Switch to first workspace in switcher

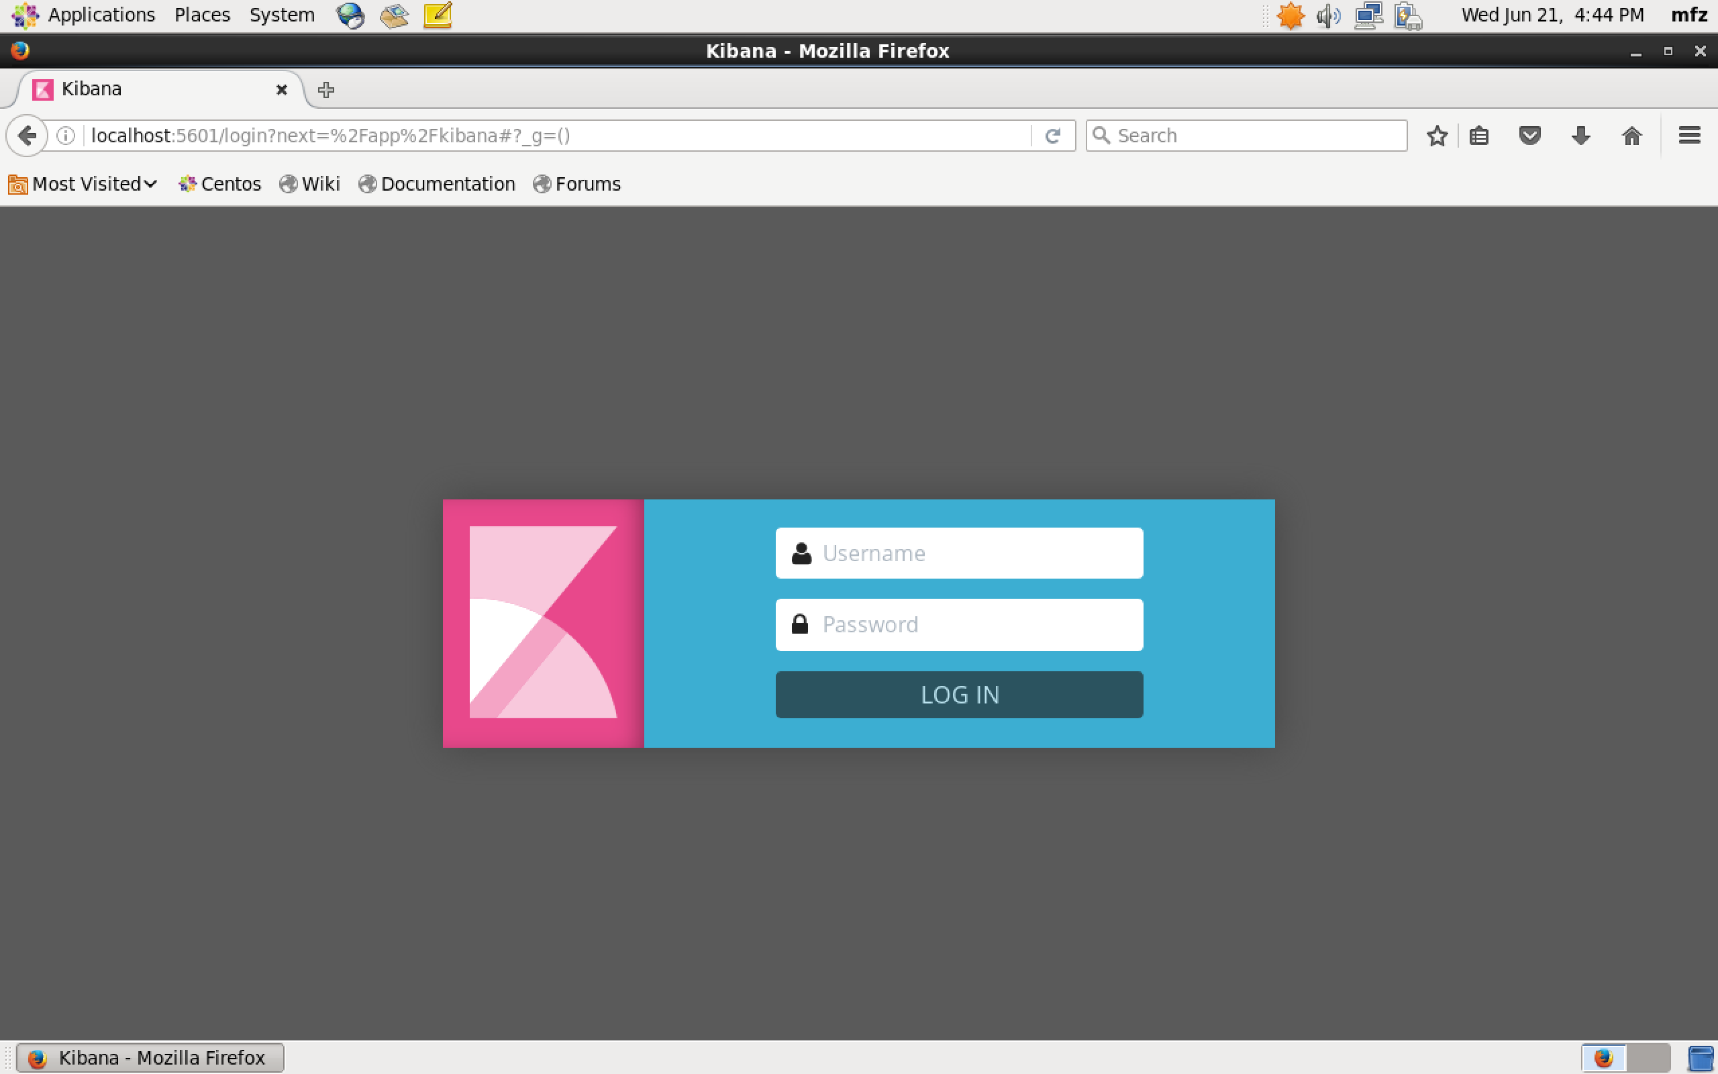point(1604,1058)
